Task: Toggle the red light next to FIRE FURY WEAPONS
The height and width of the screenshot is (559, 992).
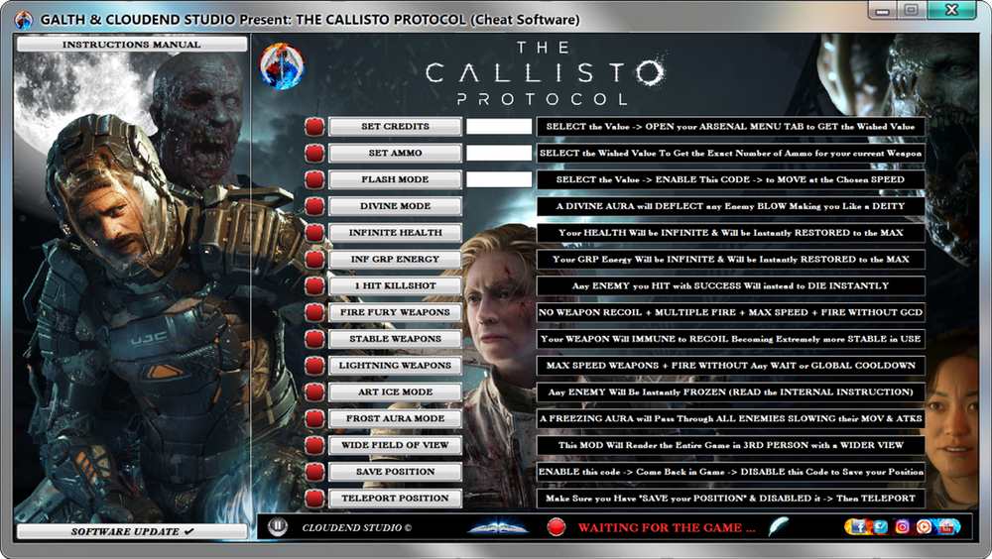Action: point(314,312)
